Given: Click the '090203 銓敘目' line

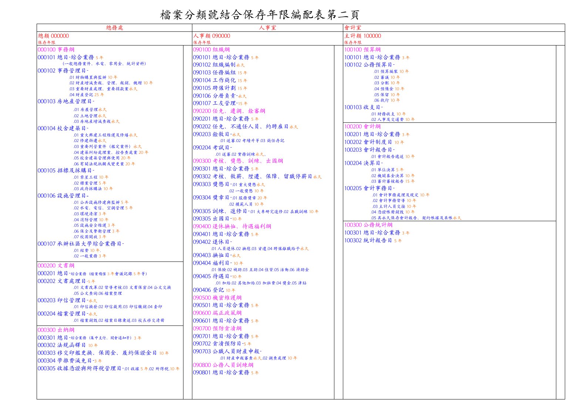Looking at the screenshot, I should 217,134.
